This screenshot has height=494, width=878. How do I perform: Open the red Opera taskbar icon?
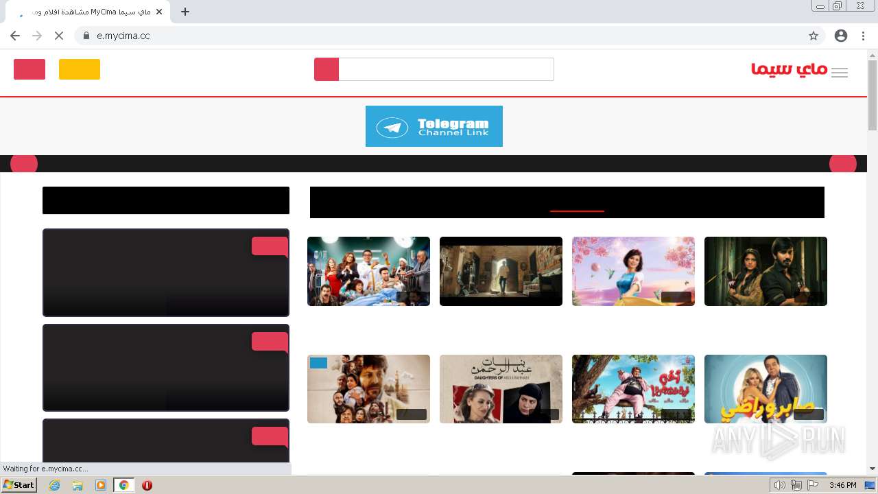[x=147, y=485]
